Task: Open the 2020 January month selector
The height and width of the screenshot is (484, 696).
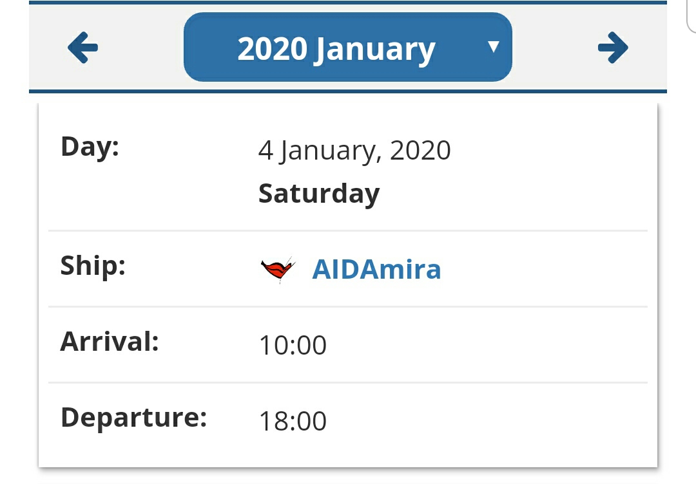Action: (336, 49)
